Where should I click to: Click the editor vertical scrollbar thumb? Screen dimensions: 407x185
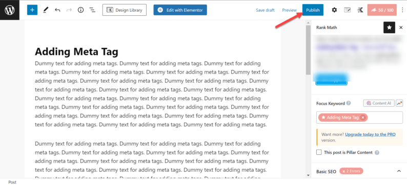pos(308,50)
